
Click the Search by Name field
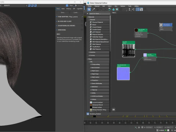[x=99, y=14]
